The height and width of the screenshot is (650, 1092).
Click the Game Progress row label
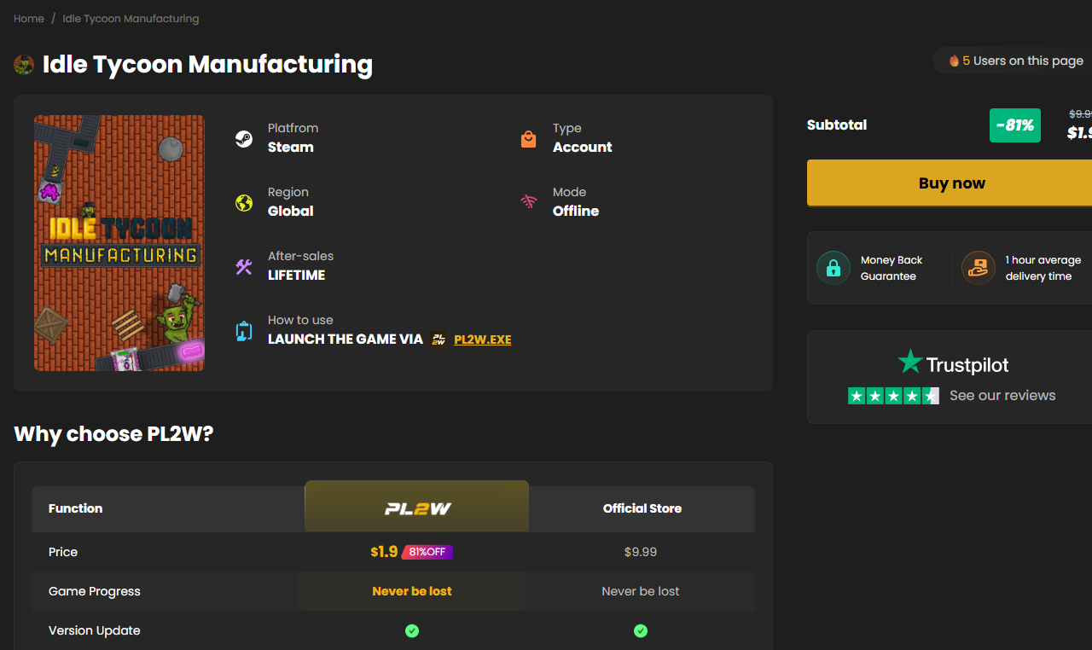(95, 591)
